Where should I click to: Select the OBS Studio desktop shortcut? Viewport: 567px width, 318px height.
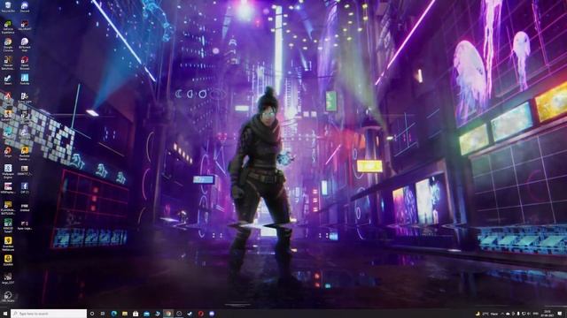8,297
